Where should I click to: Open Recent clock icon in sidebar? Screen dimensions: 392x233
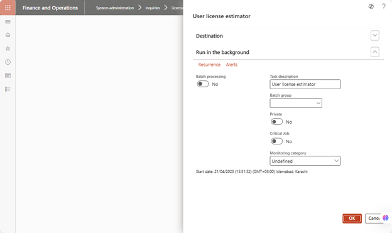[x=8, y=62]
